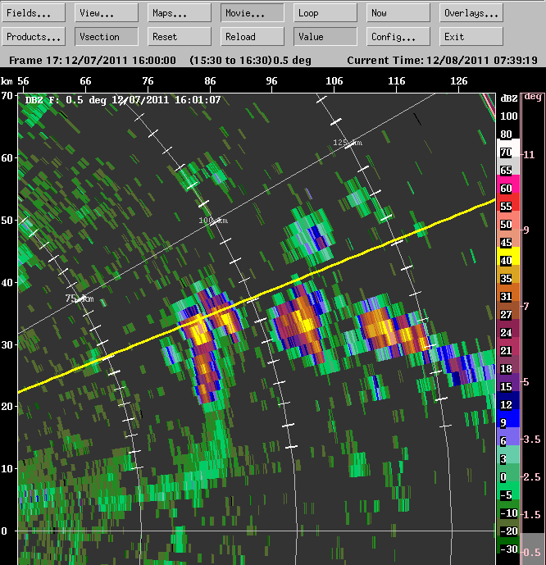Viewport: 546px width, 565px height.
Task: Toggle the Value readout button
Action: [x=325, y=37]
